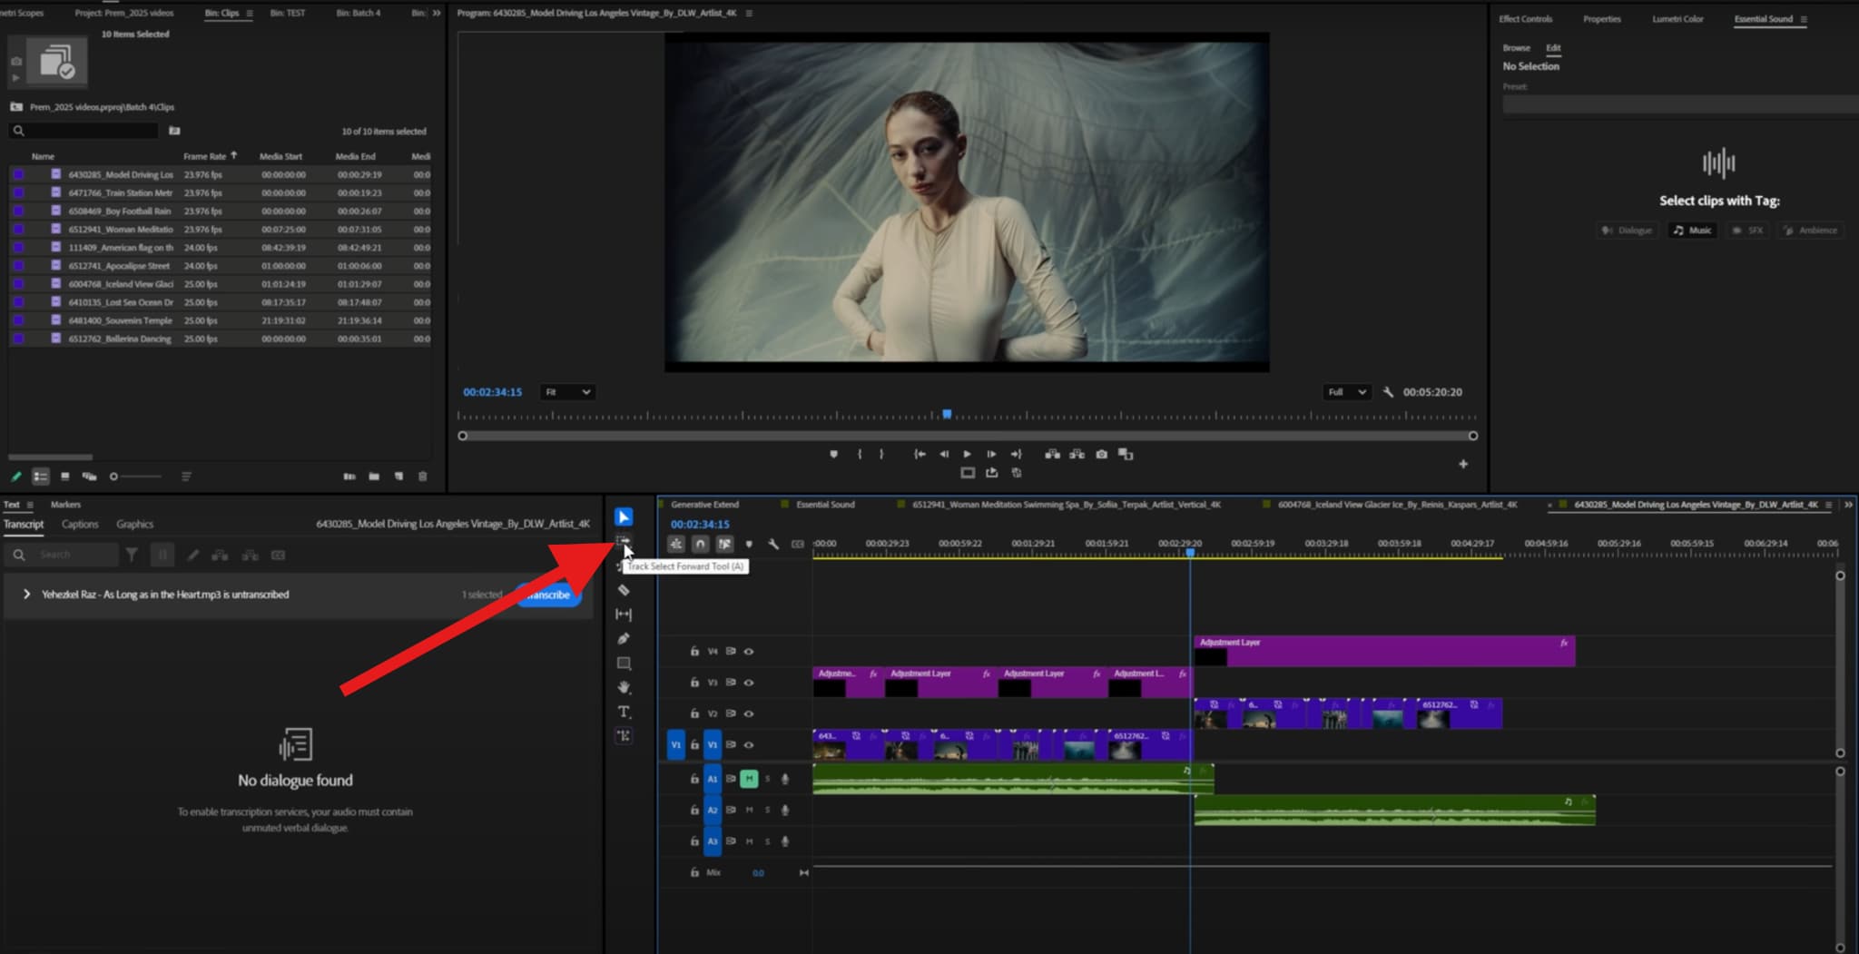Expand the Yehezkel Raz audio transcript row
The image size is (1859, 954).
tap(26, 595)
